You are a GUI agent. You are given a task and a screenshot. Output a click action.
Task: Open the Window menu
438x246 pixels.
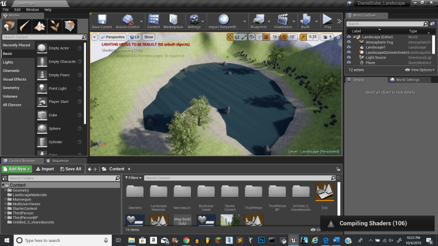pyautogui.click(x=32, y=9)
